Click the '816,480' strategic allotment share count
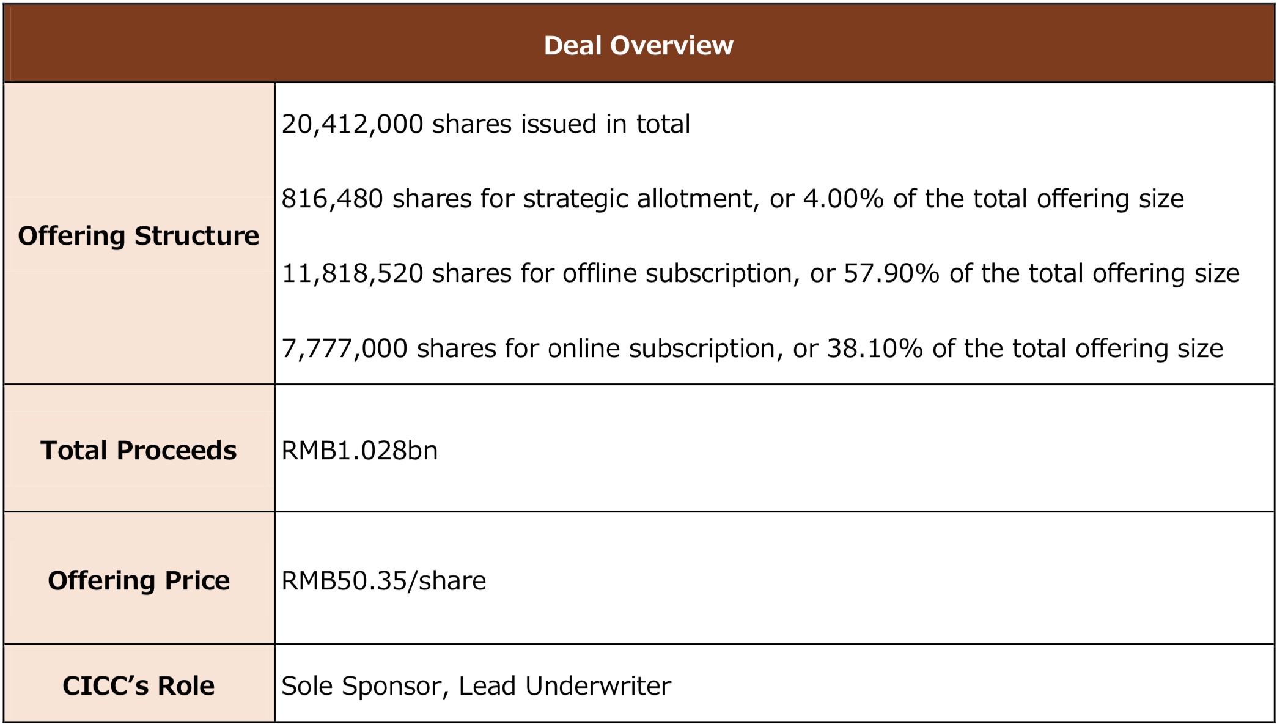The width and height of the screenshot is (1277, 724). point(332,199)
